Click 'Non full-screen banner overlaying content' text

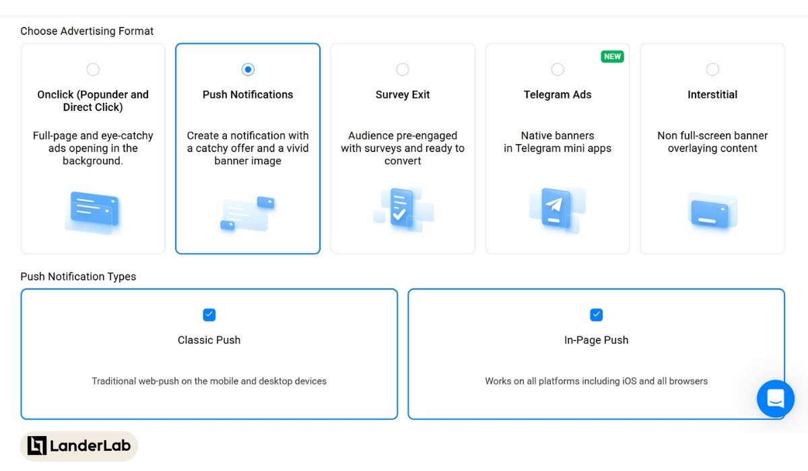(712, 142)
